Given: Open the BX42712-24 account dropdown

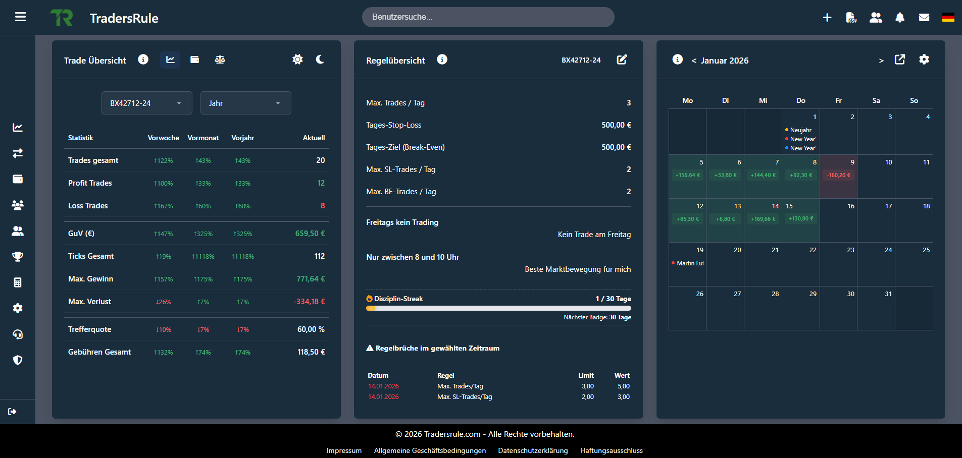Looking at the screenshot, I should pyautogui.click(x=146, y=103).
